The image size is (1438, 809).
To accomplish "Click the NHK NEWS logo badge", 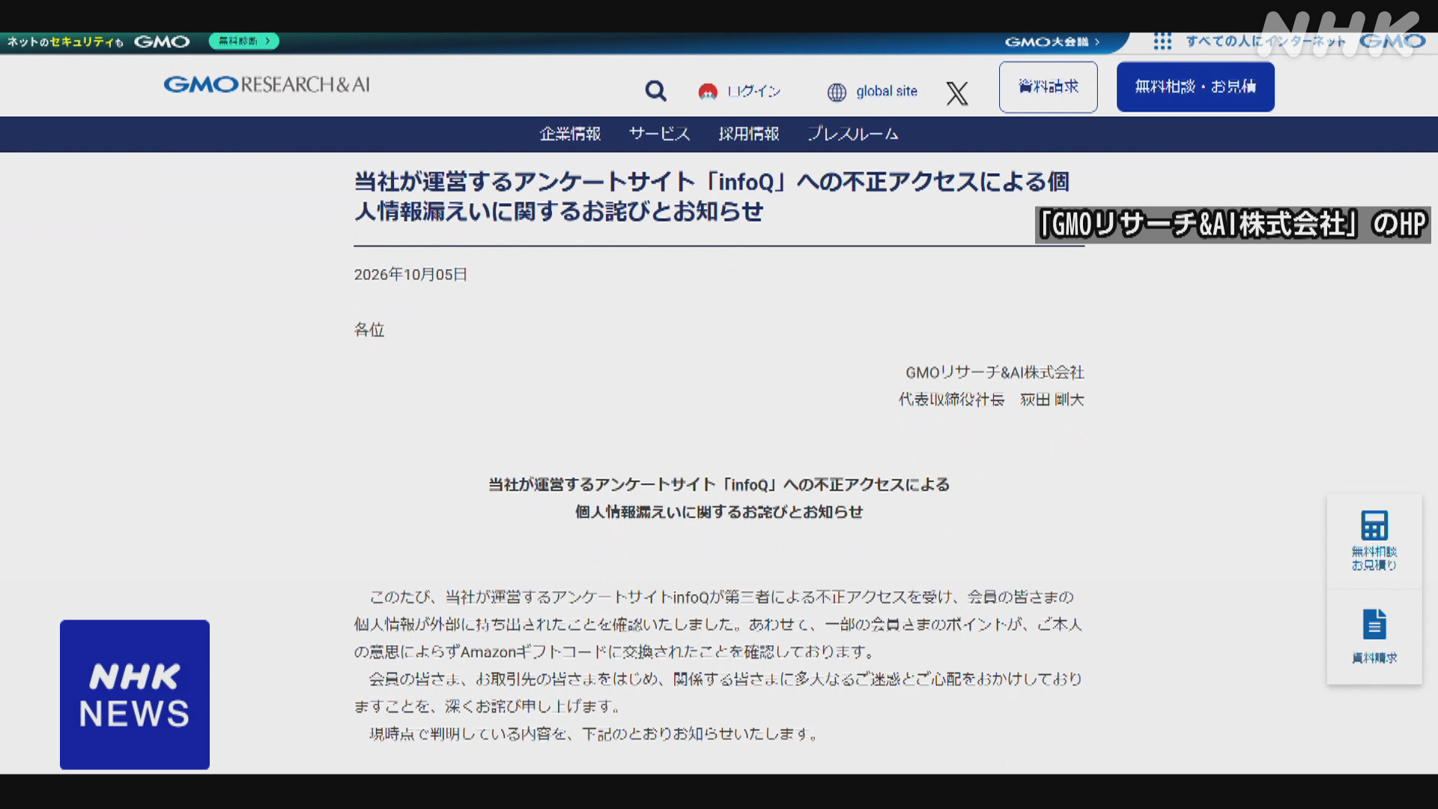I will (135, 694).
